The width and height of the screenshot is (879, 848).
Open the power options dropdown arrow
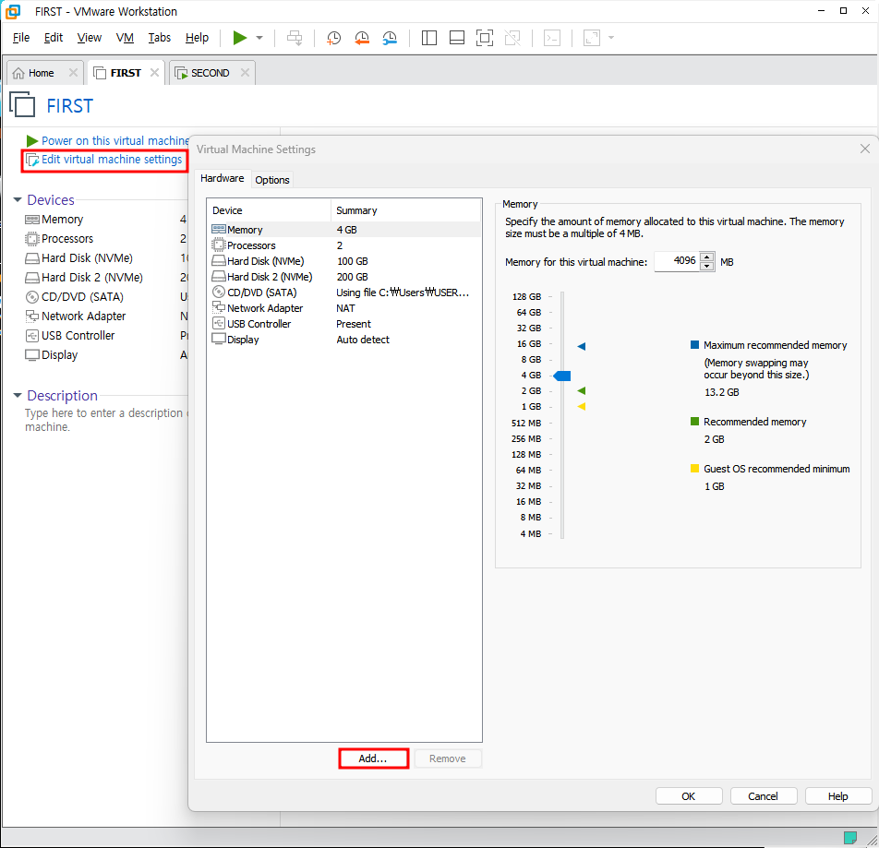259,38
